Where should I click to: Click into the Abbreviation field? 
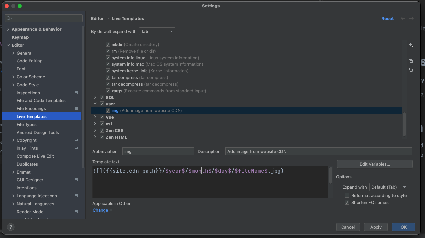click(158, 151)
